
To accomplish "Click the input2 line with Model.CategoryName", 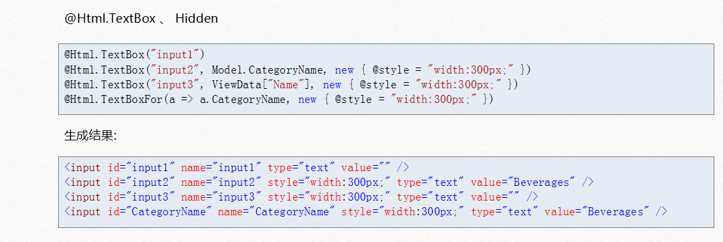I will pos(298,70).
